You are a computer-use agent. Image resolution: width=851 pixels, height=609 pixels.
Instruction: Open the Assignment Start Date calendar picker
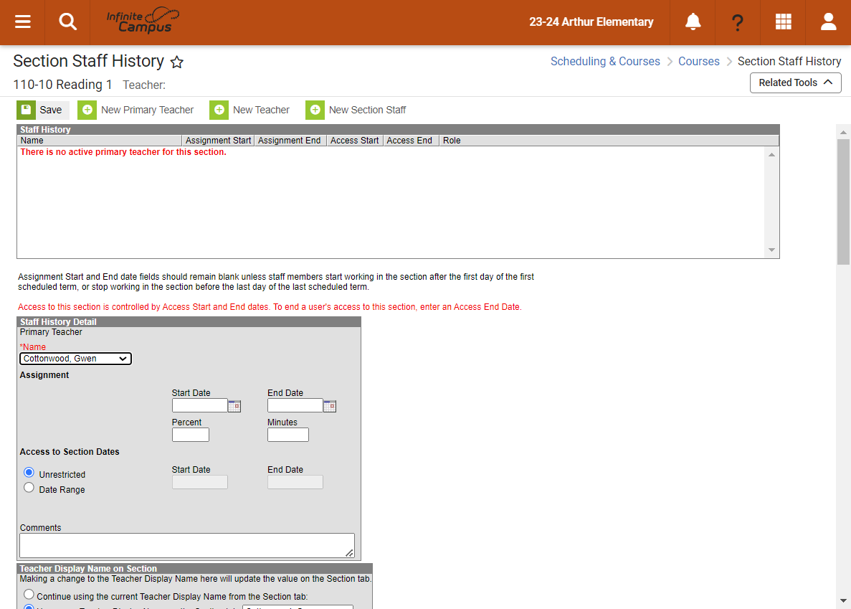click(234, 406)
